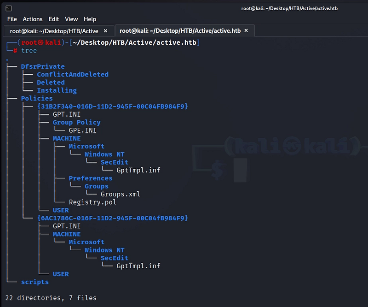Open the Edit menu

(54, 19)
